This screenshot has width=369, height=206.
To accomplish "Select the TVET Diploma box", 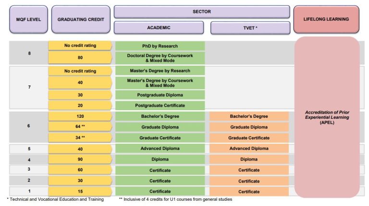I will [x=249, y=159].
